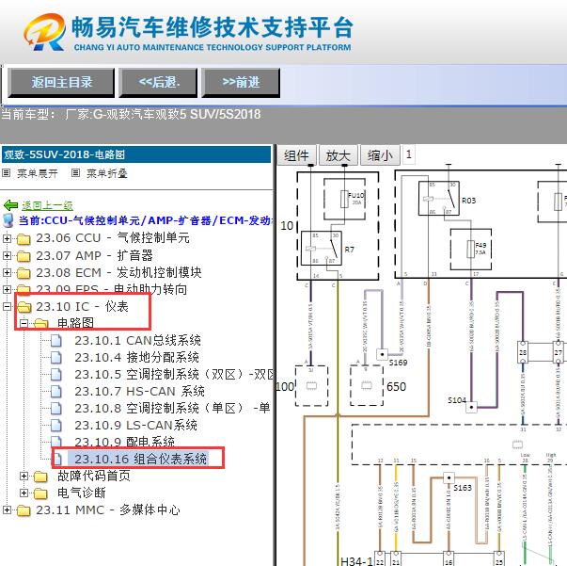Select 23.10 IC - 仪表
This screenshot has width=567, height=566.
coord(82,306)
